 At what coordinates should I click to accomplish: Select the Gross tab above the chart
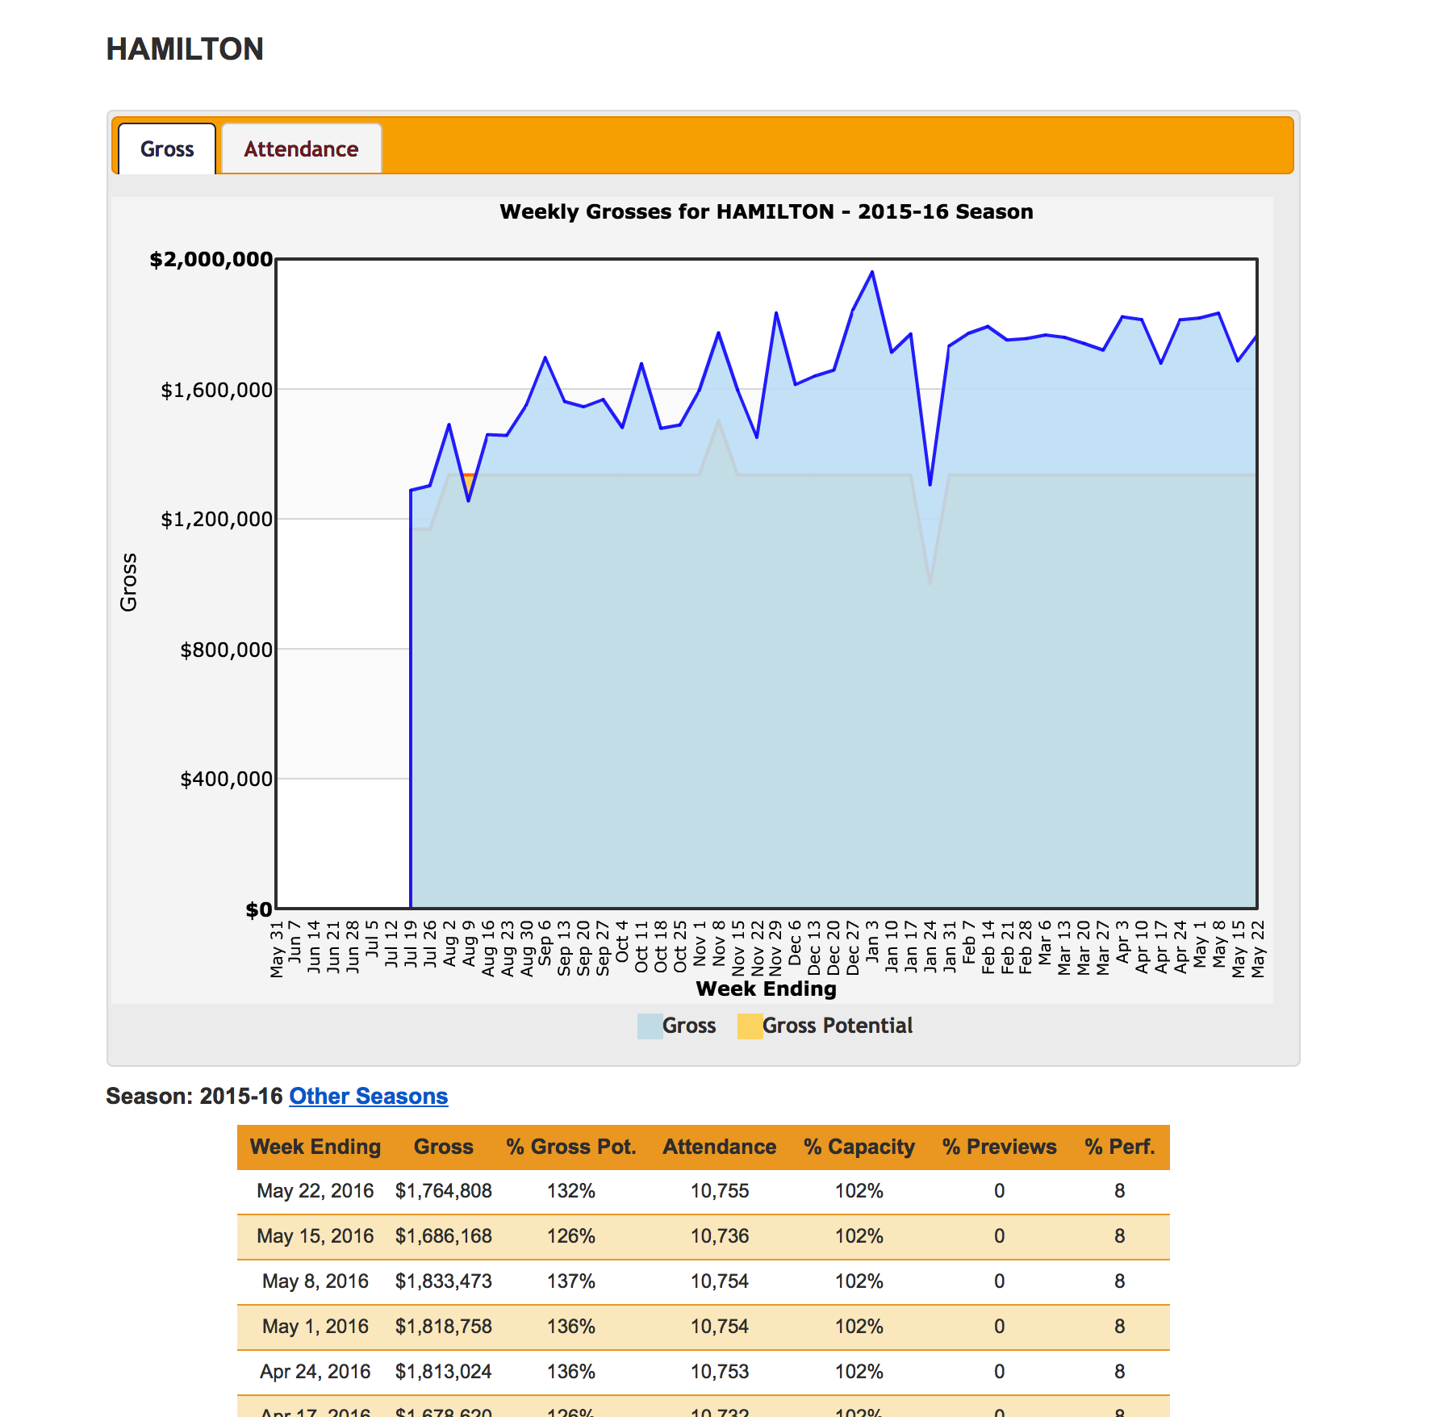click(167, 149)
